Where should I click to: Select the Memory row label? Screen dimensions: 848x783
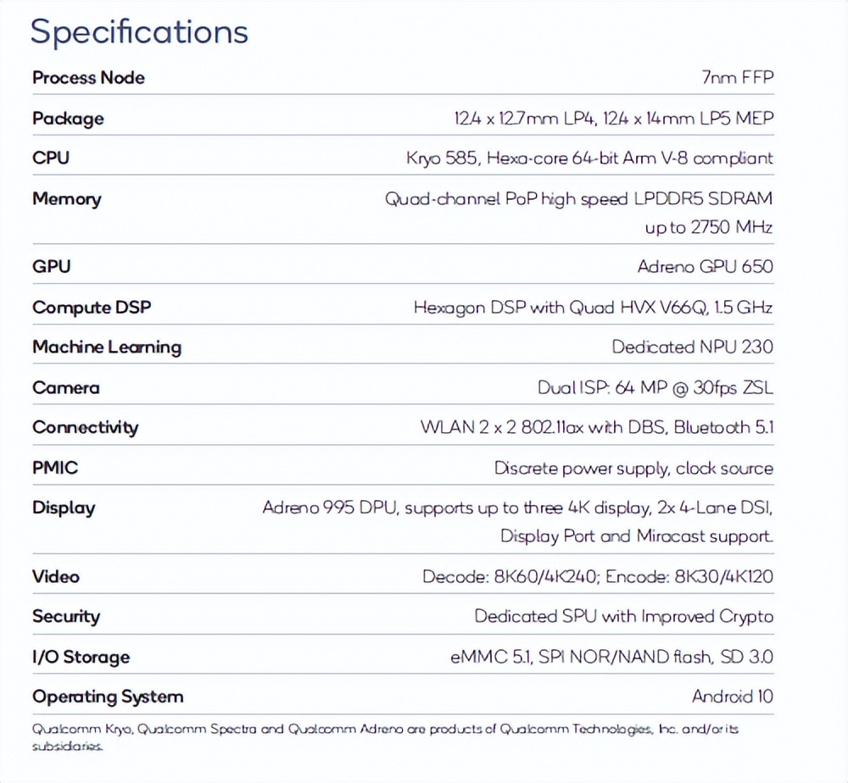(66, 199)
